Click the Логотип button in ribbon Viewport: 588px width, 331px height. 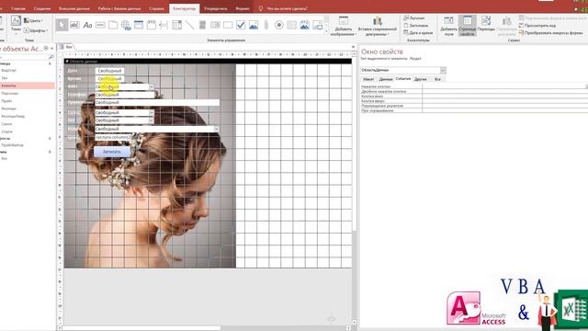[414, 17]
